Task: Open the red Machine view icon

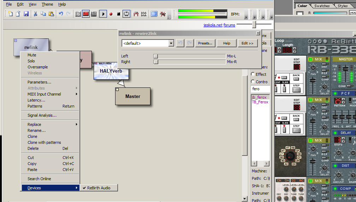Action: click(x=86, y=14)
